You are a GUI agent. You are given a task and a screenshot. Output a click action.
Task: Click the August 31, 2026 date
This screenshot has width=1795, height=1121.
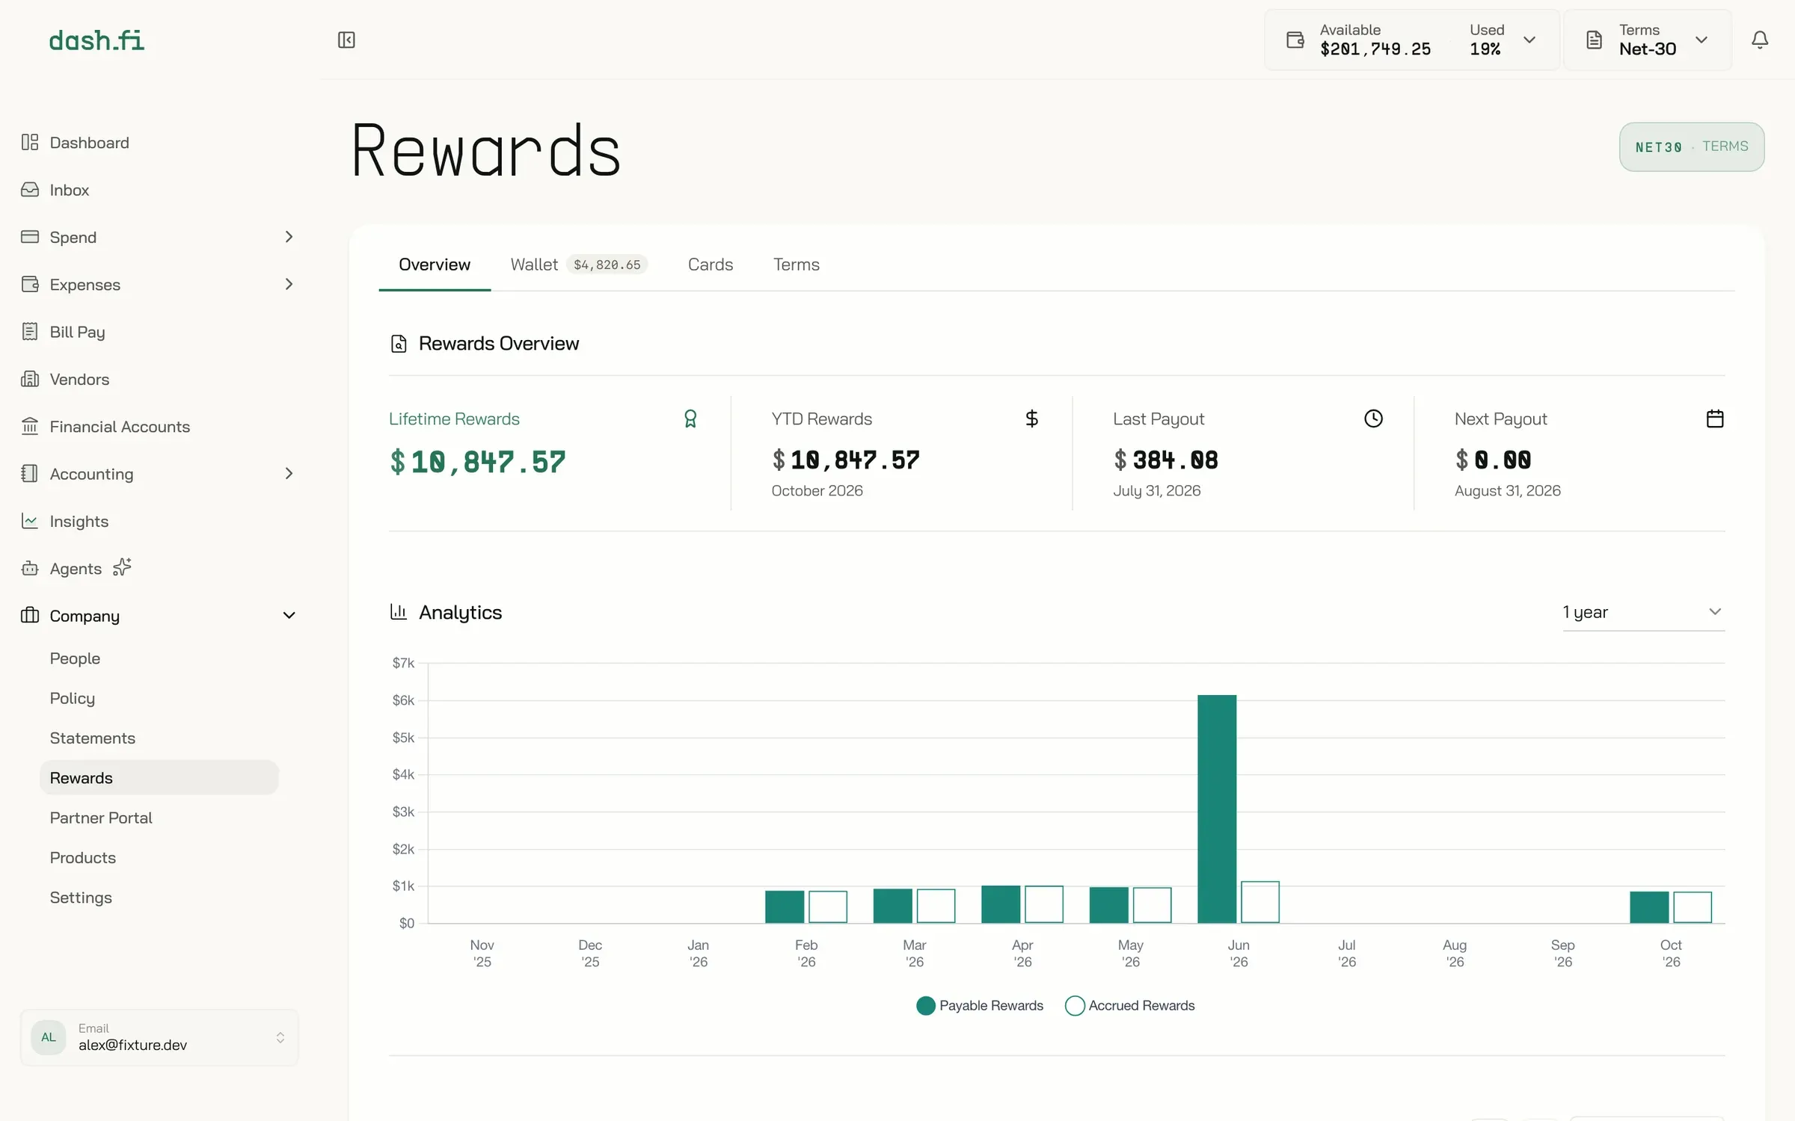[1508, 491]
